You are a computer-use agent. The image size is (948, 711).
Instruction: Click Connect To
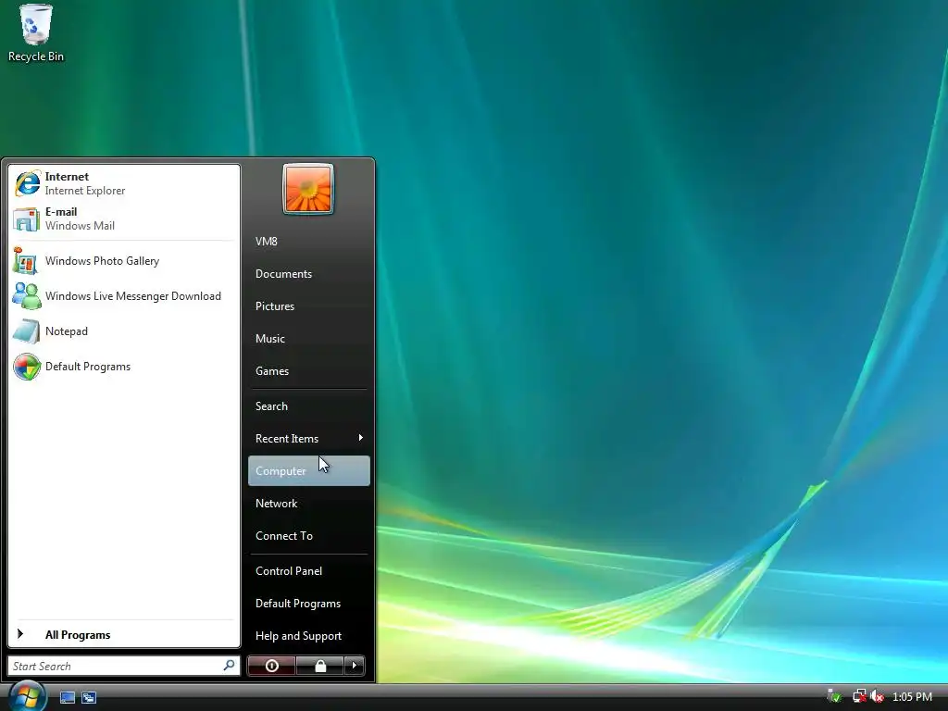click(x=283, y=536)
